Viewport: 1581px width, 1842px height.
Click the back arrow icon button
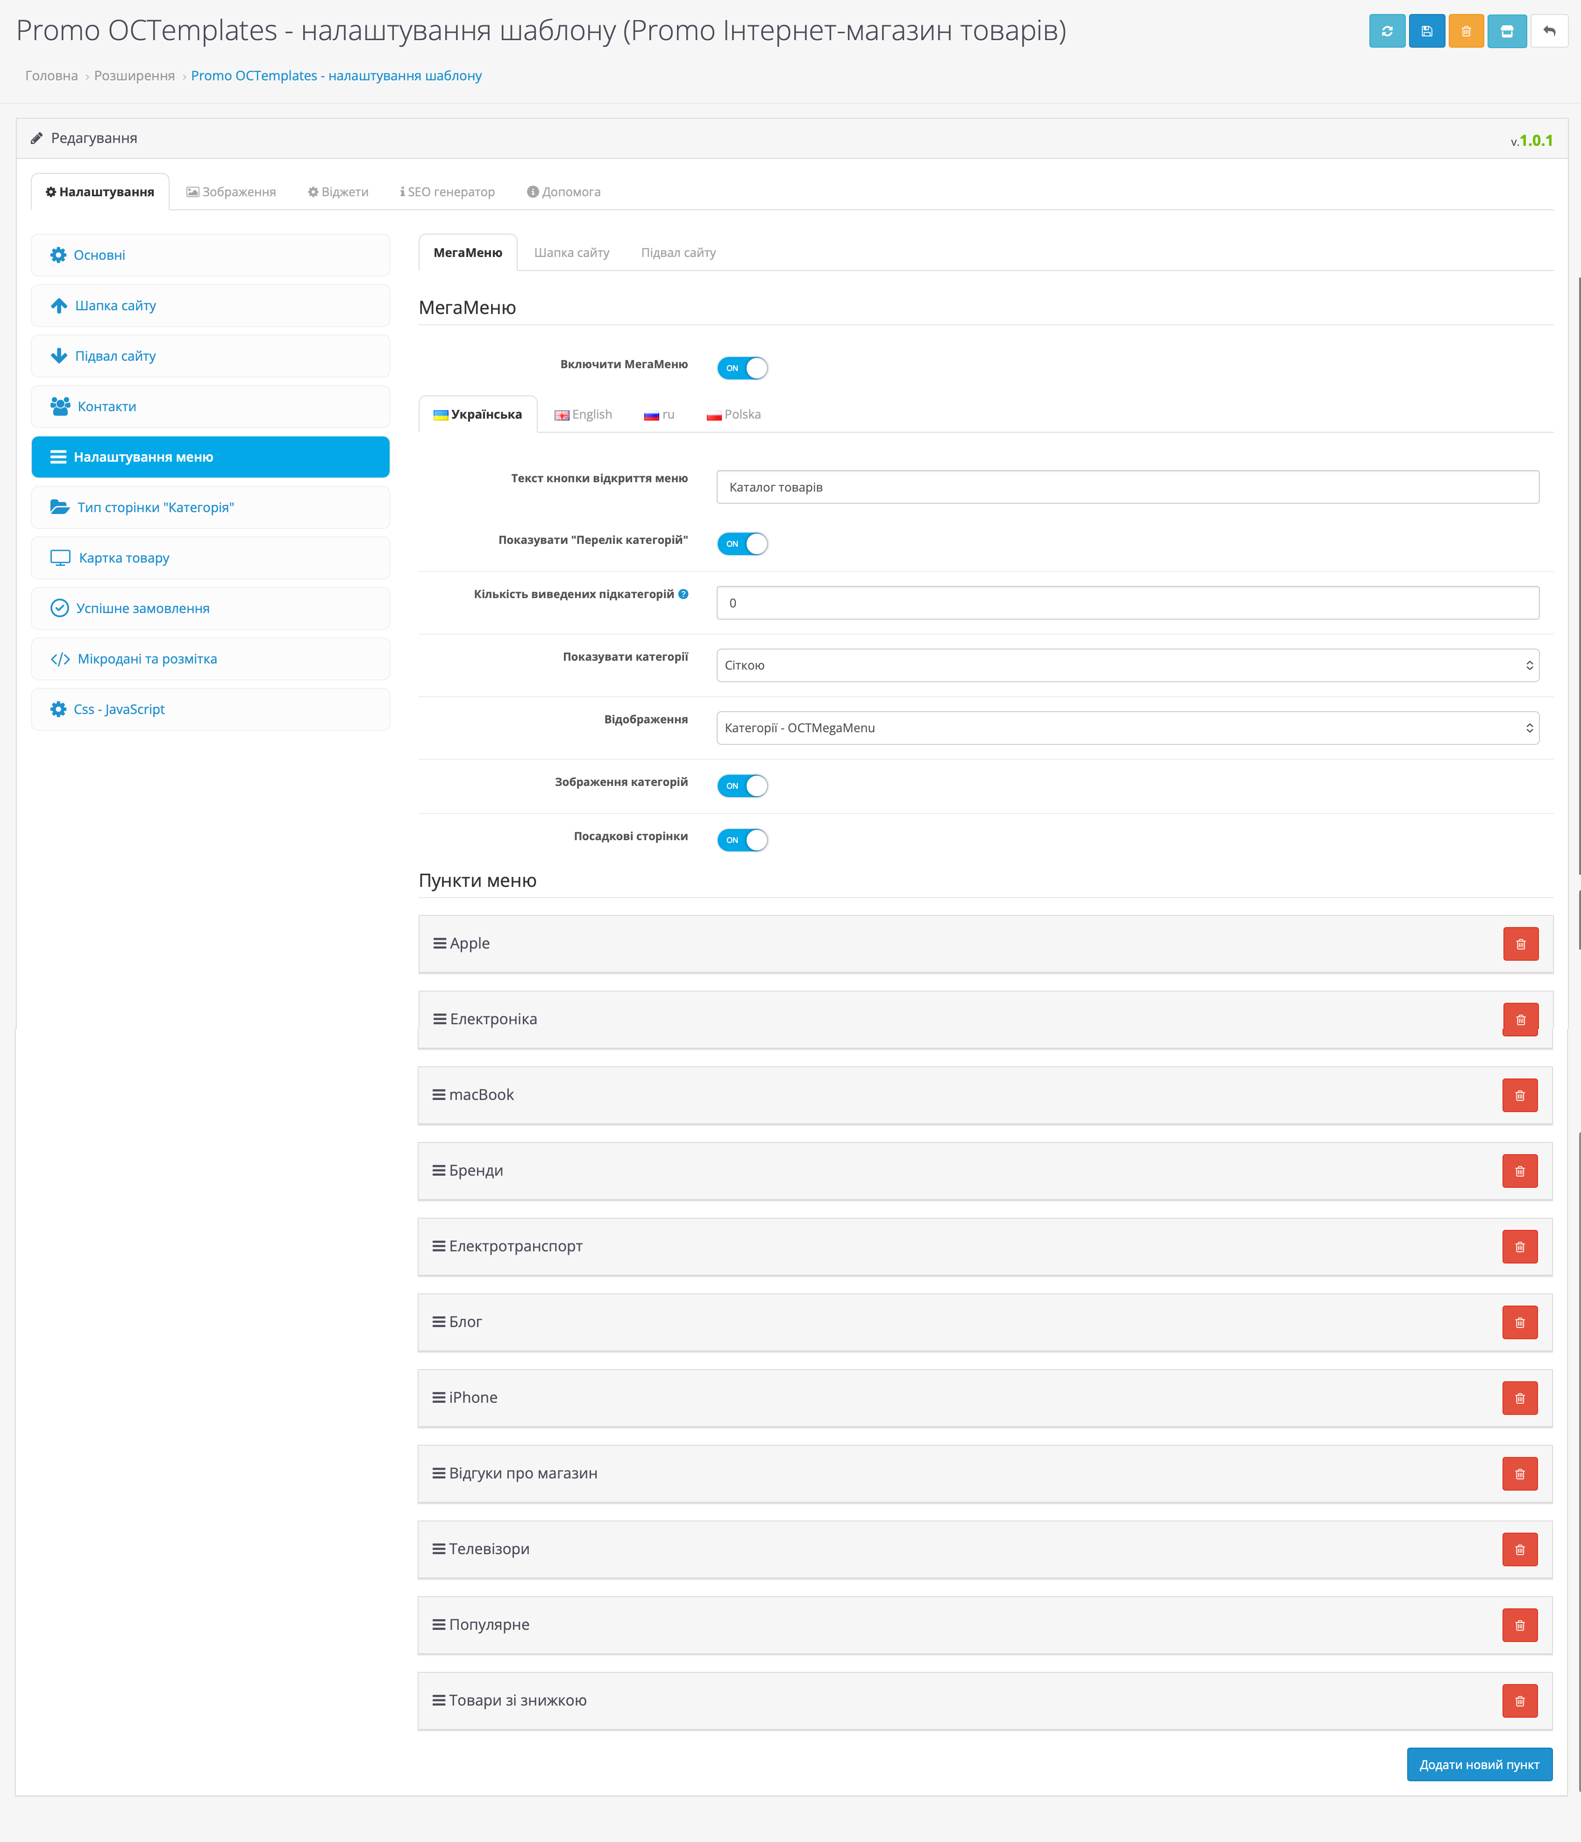(1549, 31)
